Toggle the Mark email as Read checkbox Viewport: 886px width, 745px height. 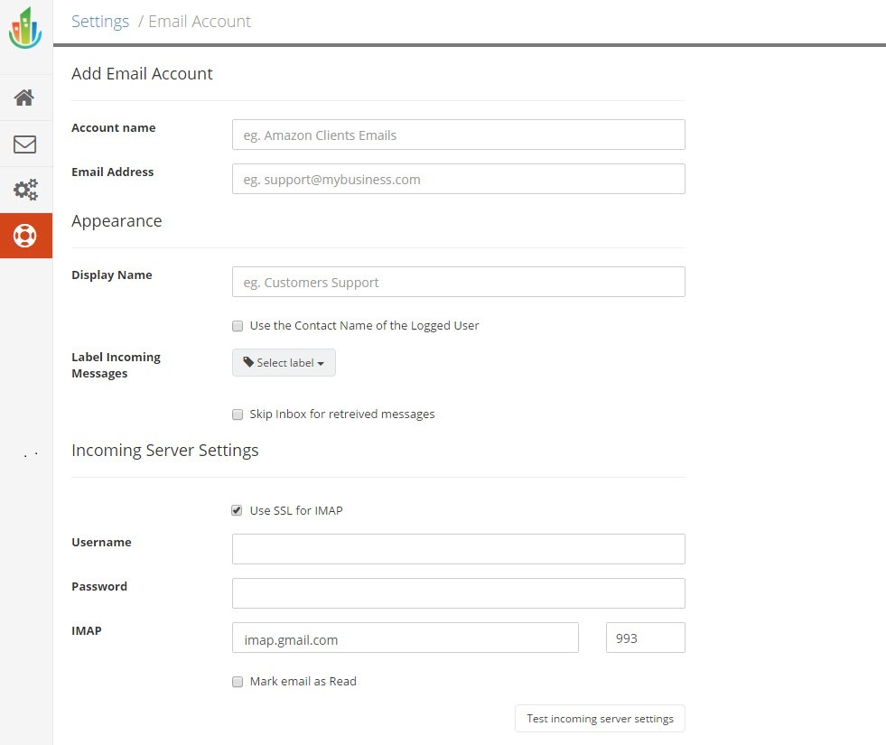pyautogui.click(x=238, y=682)
